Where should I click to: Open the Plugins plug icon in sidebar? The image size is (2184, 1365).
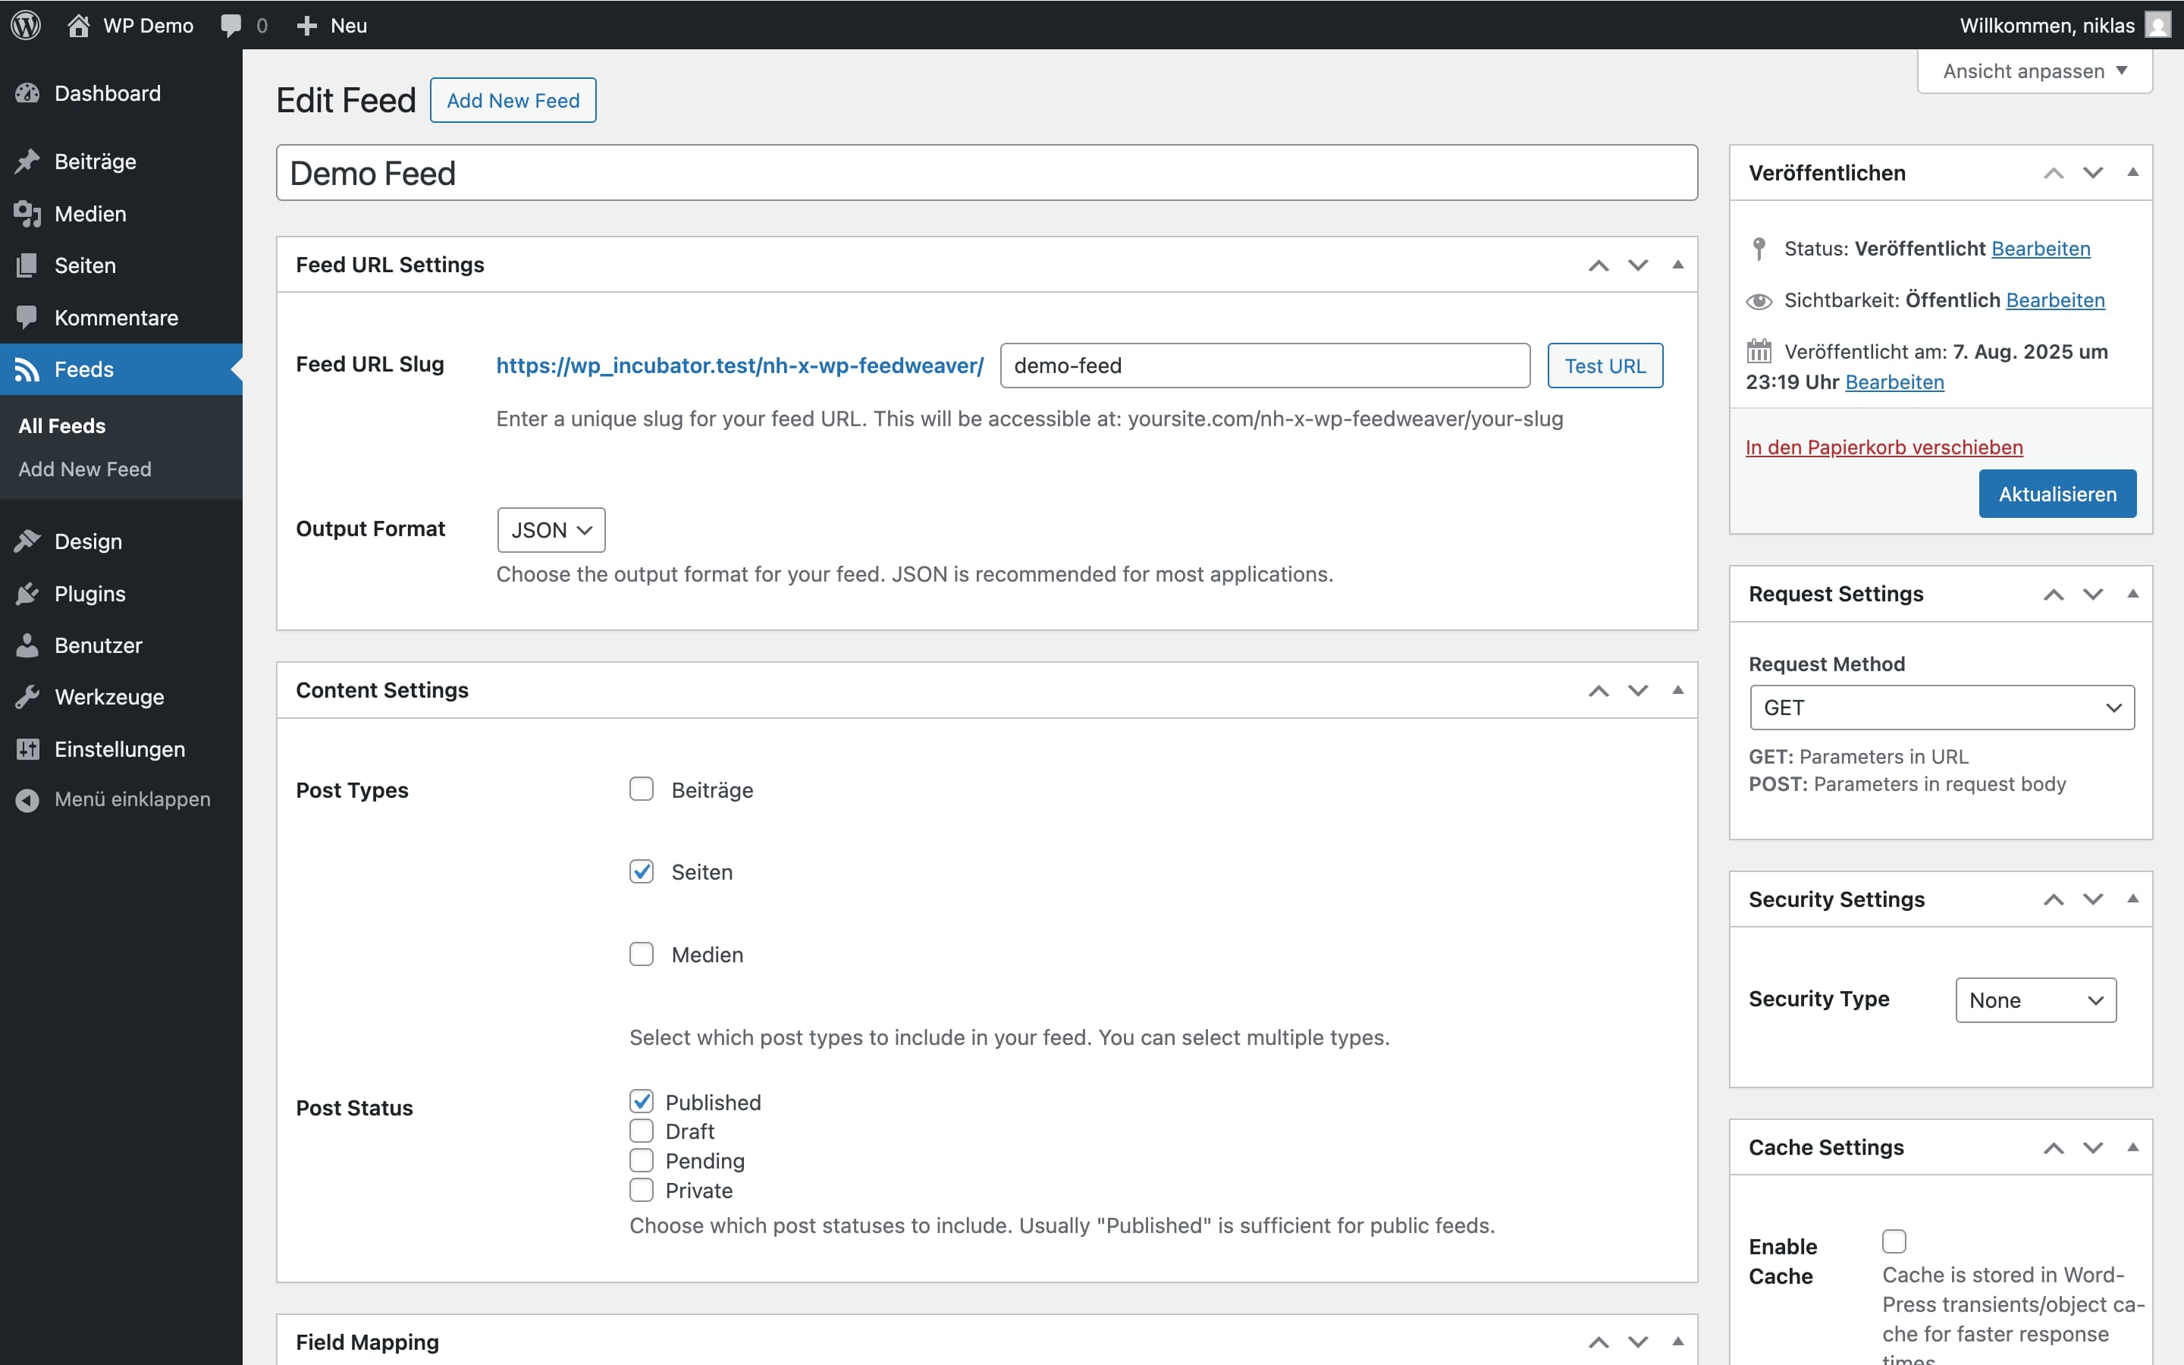tap(27, 593)
